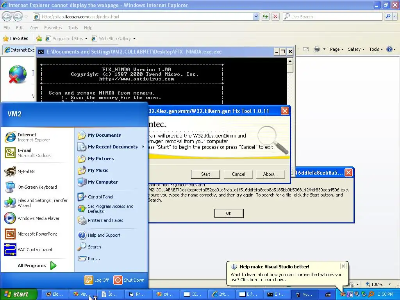The image size is (400, 300).
Task: Switch to the Sy... taskbar window
Action: (x=305, y=295)
